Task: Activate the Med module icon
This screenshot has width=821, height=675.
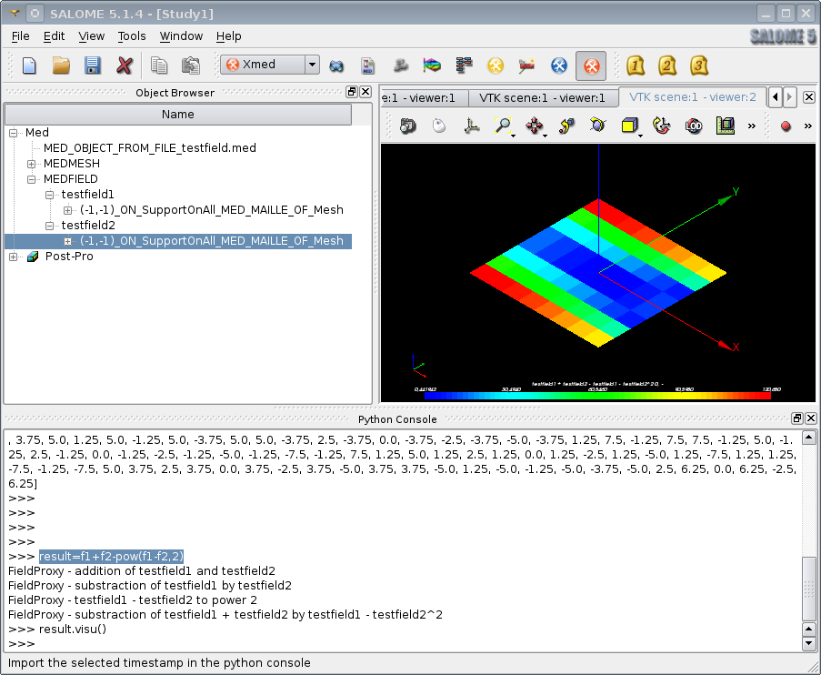Action: click(x=367, y=65)
